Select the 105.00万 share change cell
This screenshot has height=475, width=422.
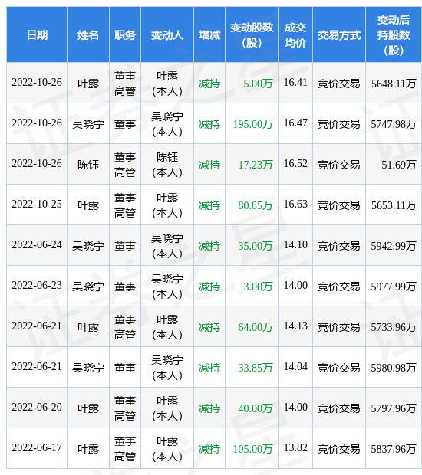pos(252,449)
